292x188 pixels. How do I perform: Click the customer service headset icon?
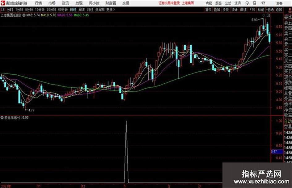[x=247, y=3]
